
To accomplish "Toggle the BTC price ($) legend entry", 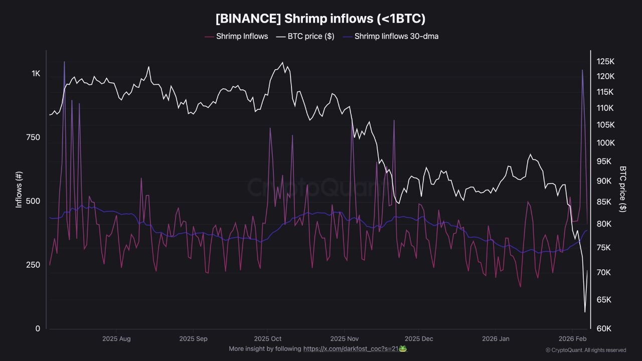I will pos(310,37).
